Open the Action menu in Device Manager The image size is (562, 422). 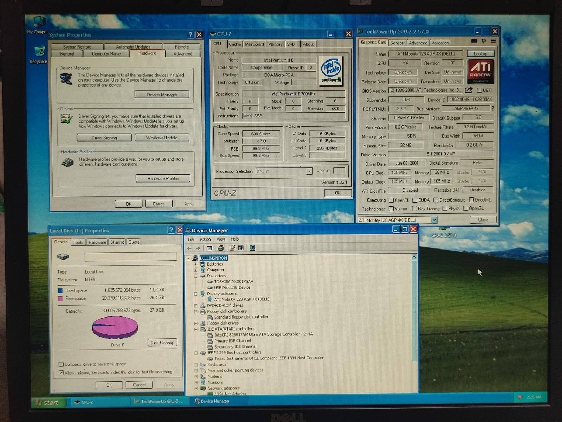click(205, 239)
